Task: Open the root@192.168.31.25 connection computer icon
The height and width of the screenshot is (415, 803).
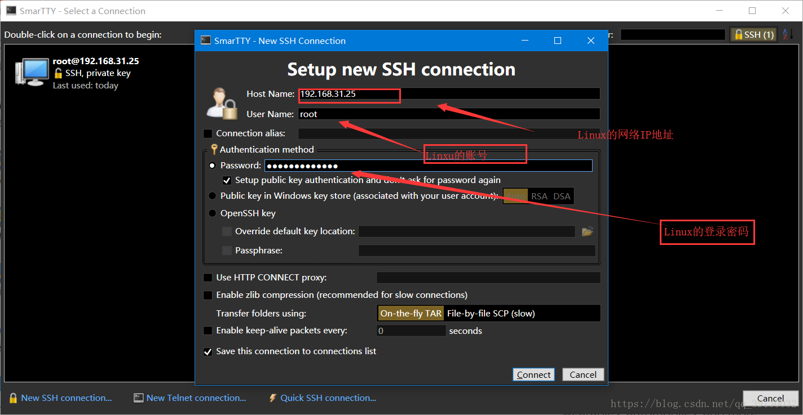Action: click(32, 72)
